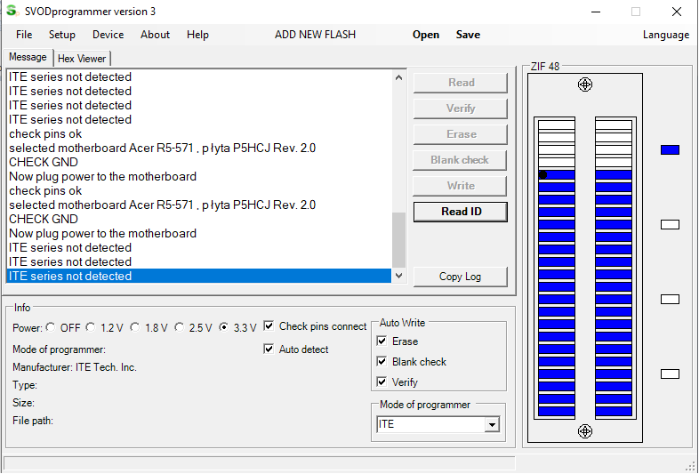The height and width of the screenshot is (474, 699).
Task: Select highlighted 'ITE series not detected' log line
Action: pos(199,276)
